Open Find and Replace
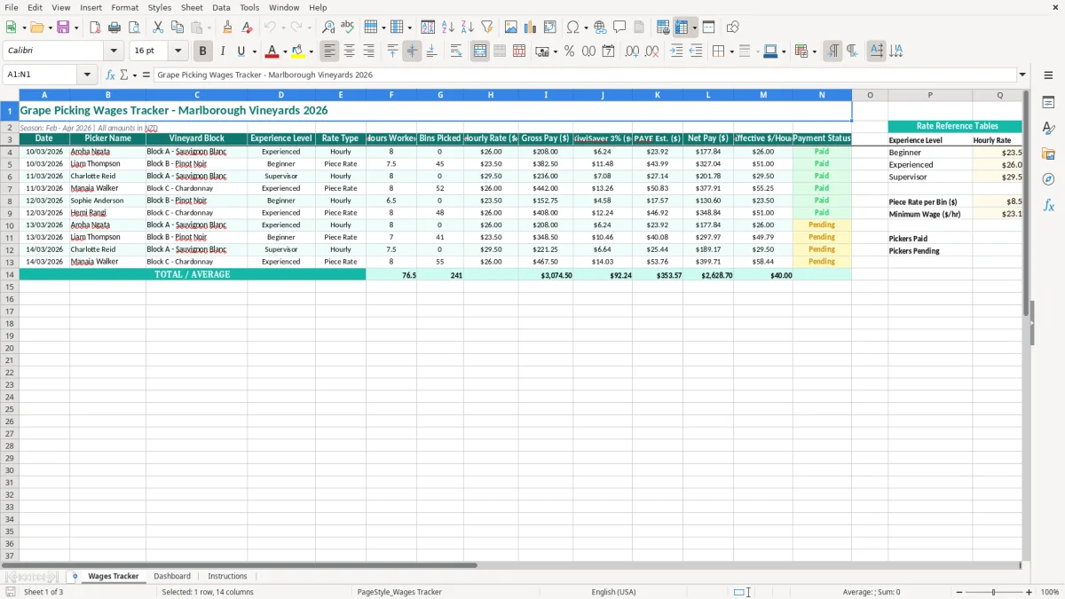This screenshot has height=599, width=1065. [x=328, y=28]
